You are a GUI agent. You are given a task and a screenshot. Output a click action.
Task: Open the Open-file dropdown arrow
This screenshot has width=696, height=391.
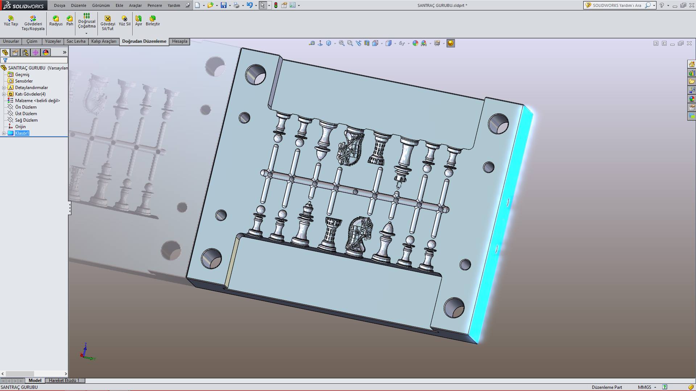click(x=217, y=5)
